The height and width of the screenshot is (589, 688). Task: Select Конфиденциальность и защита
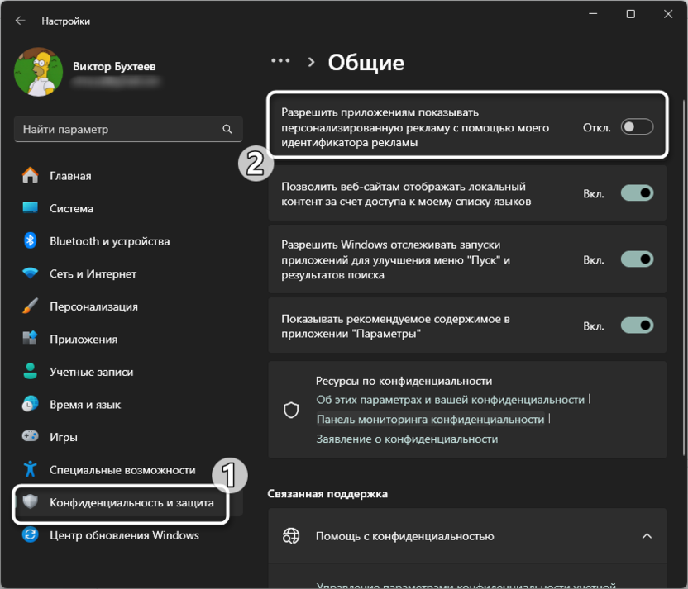click(x=128, y=502)
